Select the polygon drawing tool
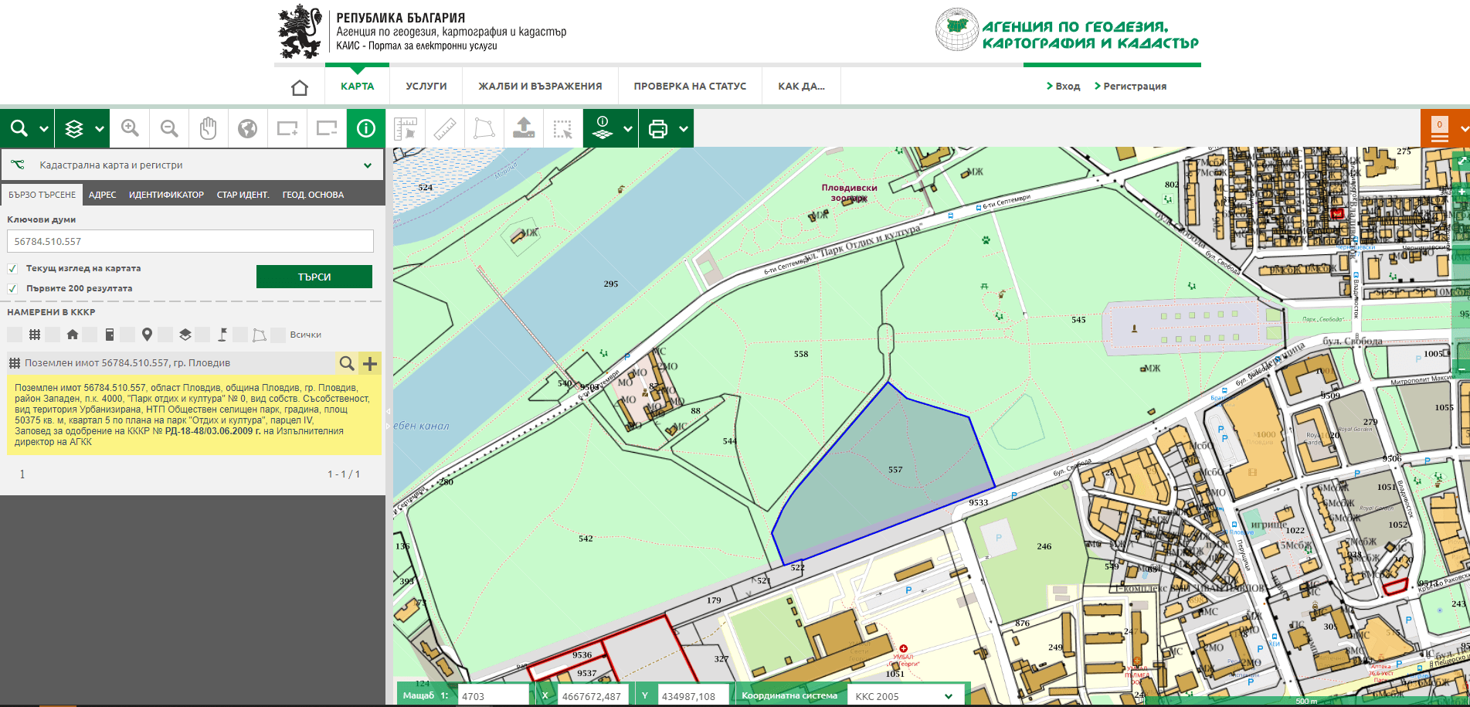The height and width of the screenshot is (707, 1470). (x=484, y=128)
